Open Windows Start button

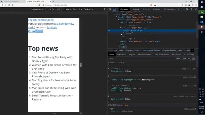[x=201, y=2]
